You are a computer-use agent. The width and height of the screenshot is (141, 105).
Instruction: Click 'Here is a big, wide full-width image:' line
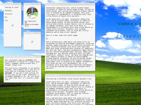pyautogui.click(x=62, y=35)
